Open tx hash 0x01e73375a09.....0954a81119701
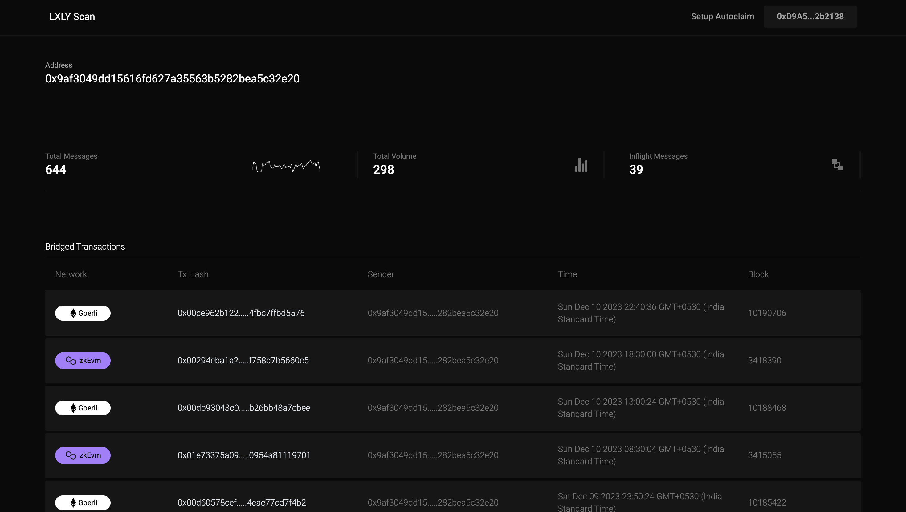This screenshot has width=906, height=512. 244,455
